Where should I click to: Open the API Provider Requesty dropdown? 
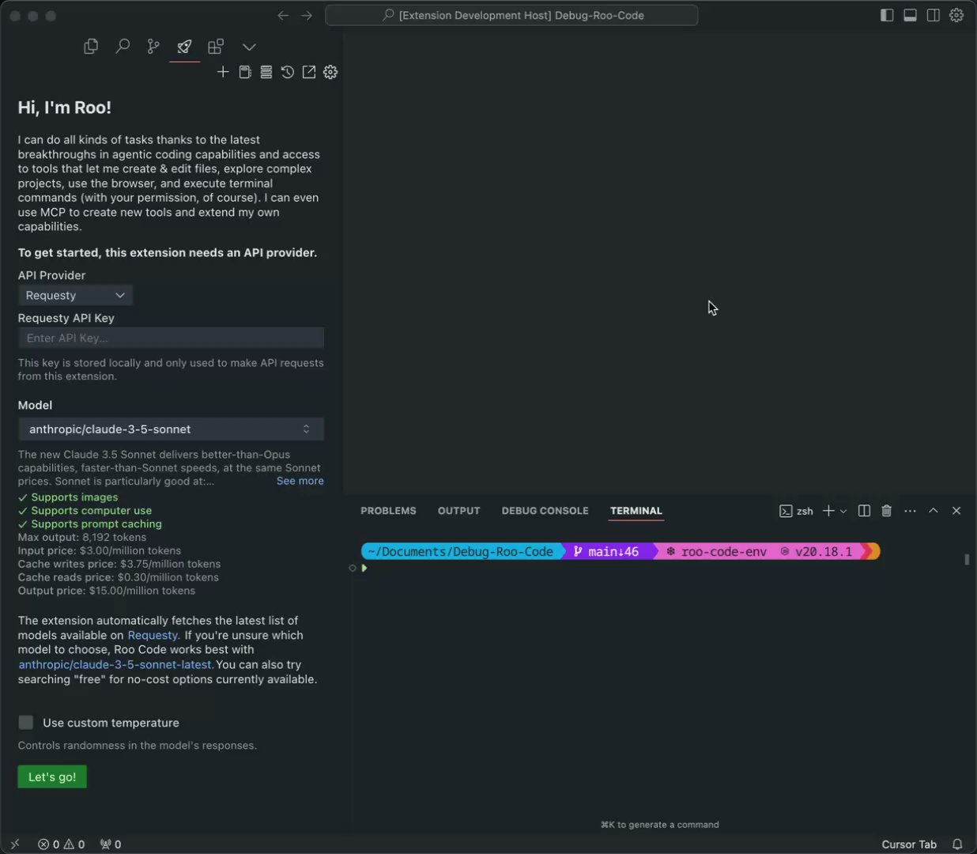click(75, 295)
